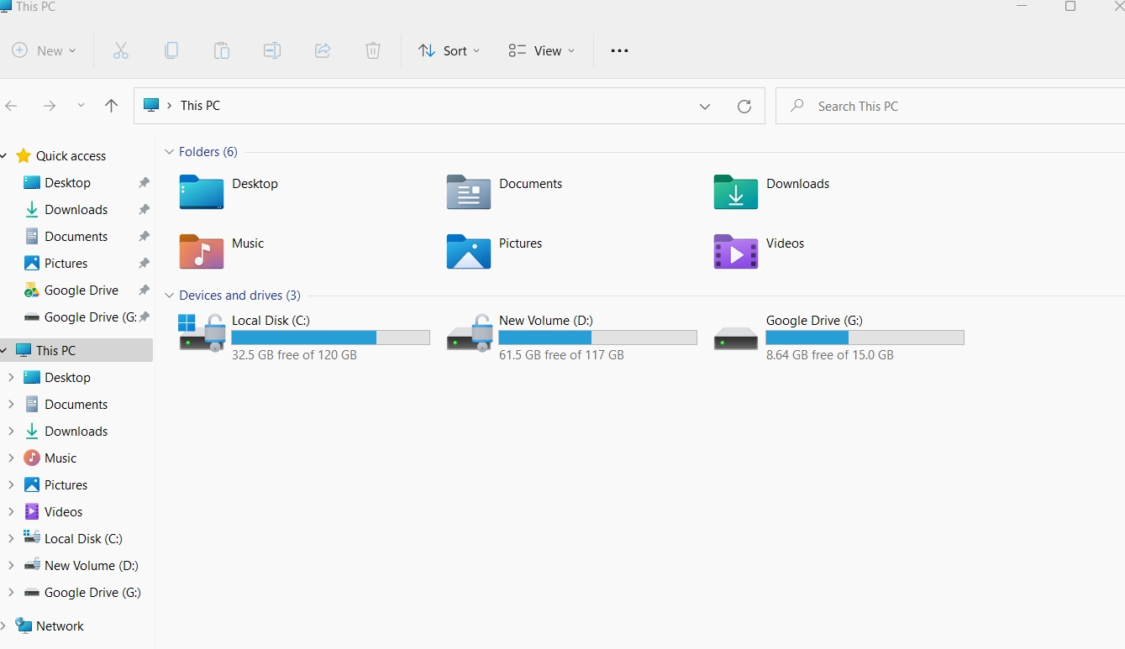Click the Cut scissors icon in toolbar
The height and width of the screenshot is (649, 1125).
click(121, 51)
